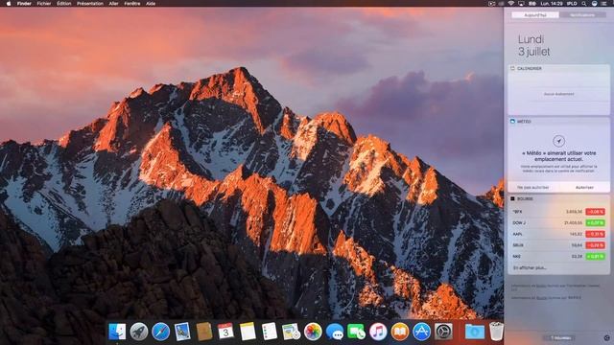Open the Finder menu
The image size is (614, 345).
pos(24,4)
